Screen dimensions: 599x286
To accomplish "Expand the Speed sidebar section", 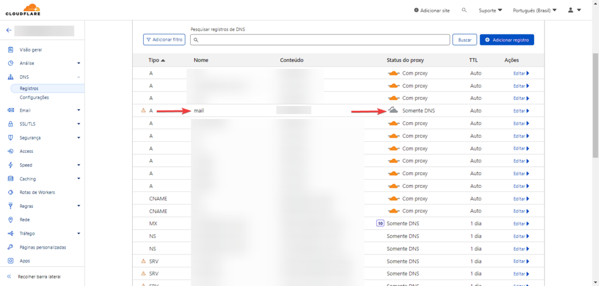I will (x=79, y=165).
